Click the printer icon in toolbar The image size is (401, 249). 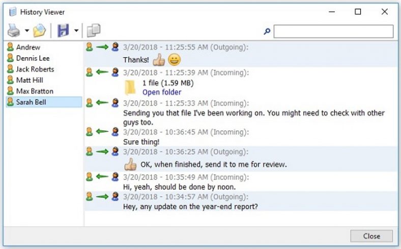(14, 30)
